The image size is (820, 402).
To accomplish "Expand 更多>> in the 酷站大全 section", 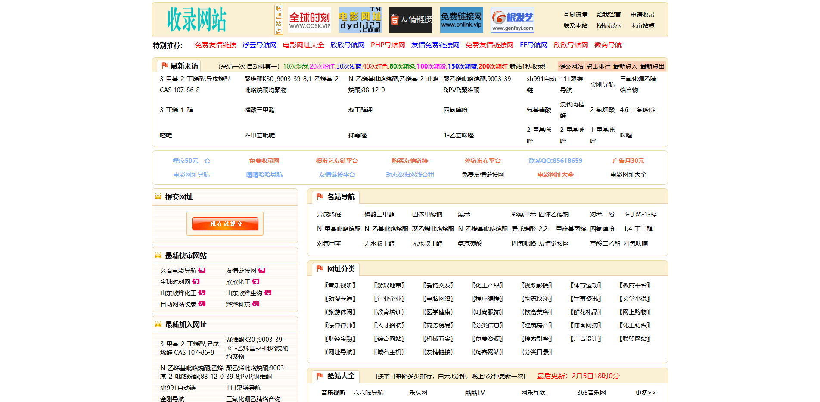I will [645, 393].
